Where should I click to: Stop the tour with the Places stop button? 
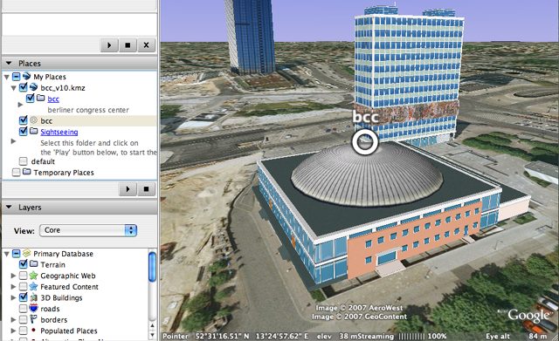coord(146,189)
